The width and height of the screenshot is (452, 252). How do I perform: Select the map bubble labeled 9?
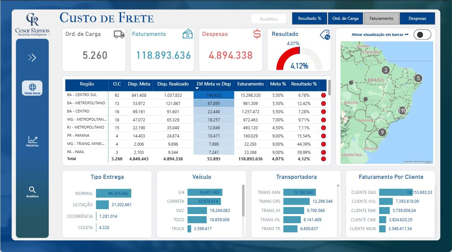(x=382, y=132)
